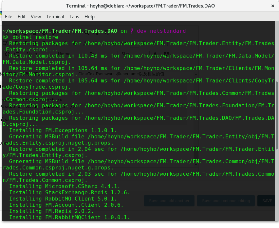Open the View menu
Screen dimensions: 279x228
36,17
